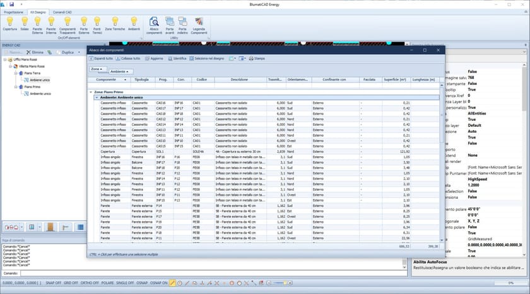Screen dimensions: 530x294
Task: Toggle the Copertura on/off lightbulb
Action: pyautogui.click(x=10, y=22)
